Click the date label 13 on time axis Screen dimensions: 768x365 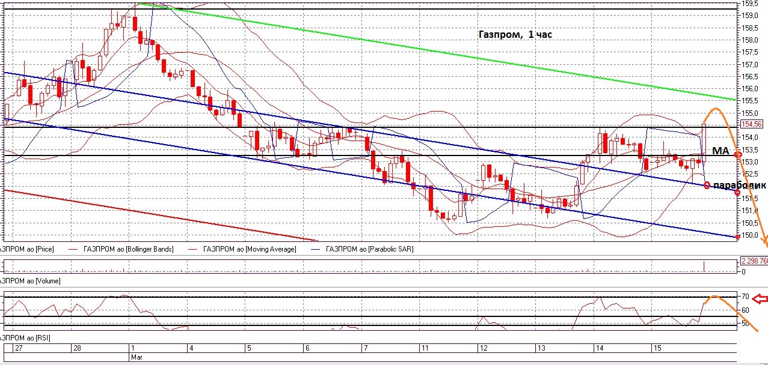[x=541, y=348]
